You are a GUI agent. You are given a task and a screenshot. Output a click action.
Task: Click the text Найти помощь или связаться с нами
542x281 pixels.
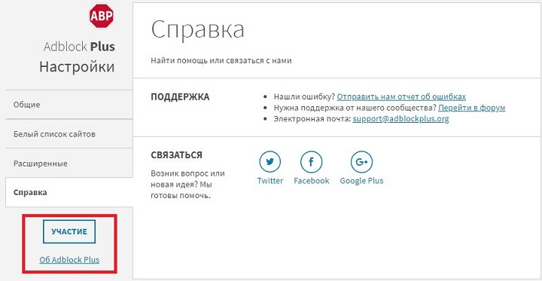(x=221, y=60)
